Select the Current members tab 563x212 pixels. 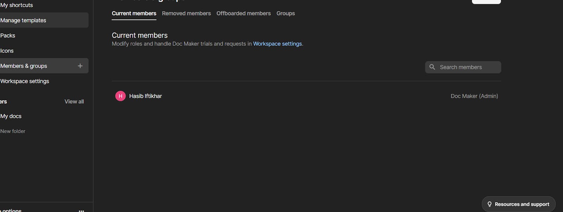click(x=134, y=13)
